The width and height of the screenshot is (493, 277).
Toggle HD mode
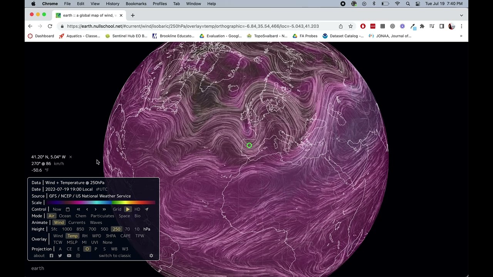[x=138, y=209]
